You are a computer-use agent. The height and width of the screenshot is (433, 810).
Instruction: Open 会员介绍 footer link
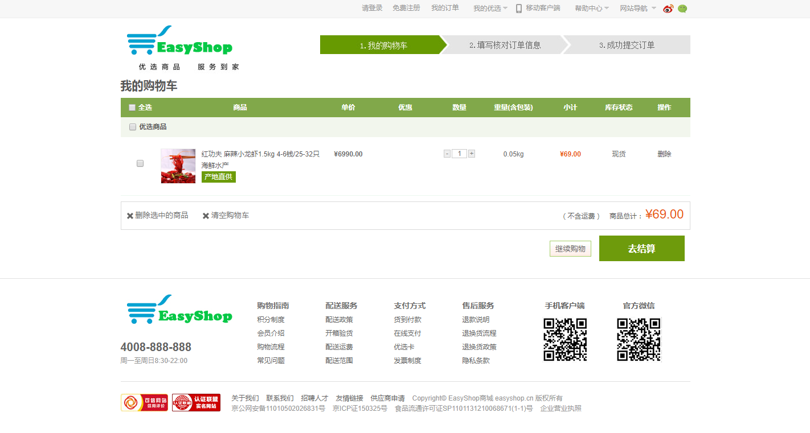tap(271, 333)
